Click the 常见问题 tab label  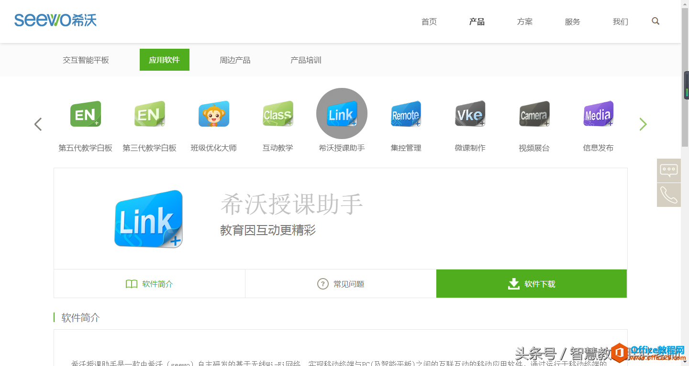[349, 284]
